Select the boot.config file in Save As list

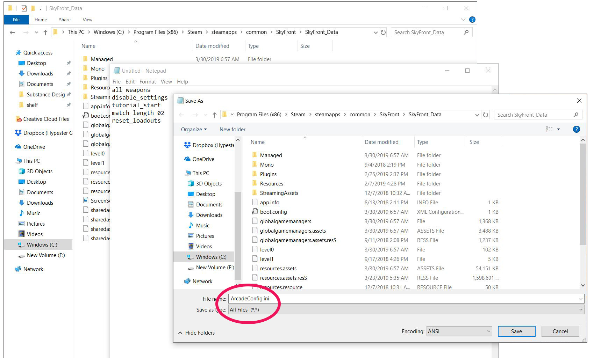[273, 212]
